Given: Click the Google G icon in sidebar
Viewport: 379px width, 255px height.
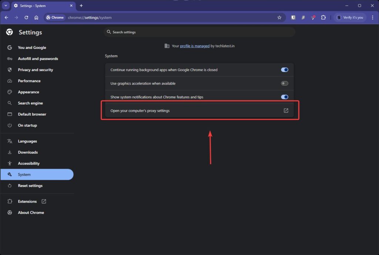Looking at the screenshot, I should (9, 47).
